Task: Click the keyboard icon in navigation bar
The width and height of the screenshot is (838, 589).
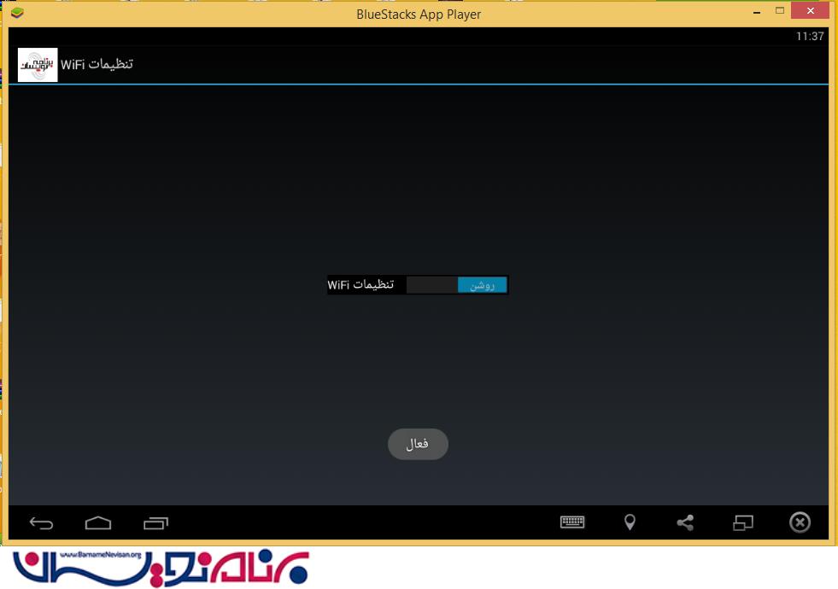Action: click(572, 522)
